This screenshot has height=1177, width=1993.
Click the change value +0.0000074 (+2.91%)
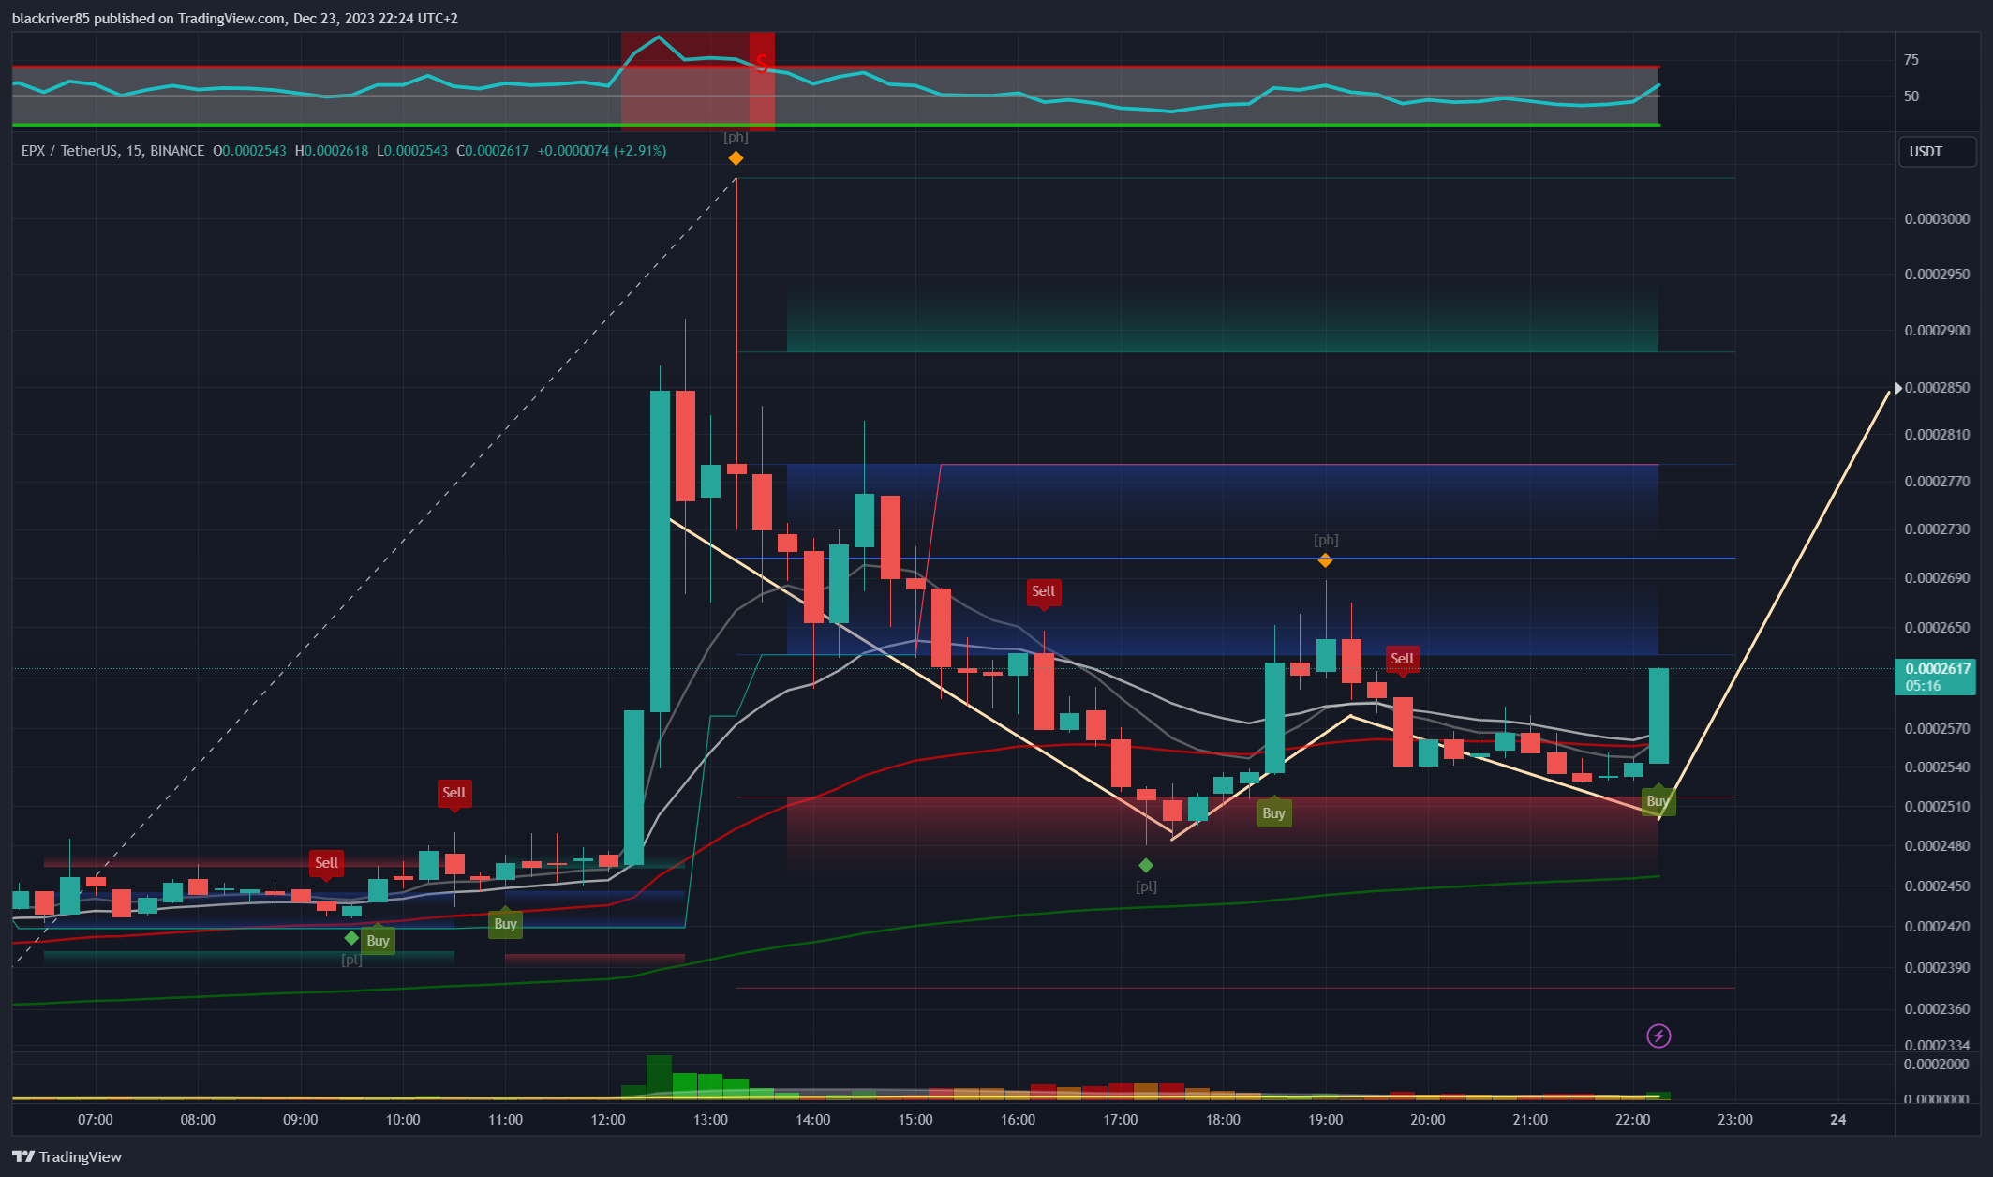pyautogui.click(x=602, y=151)
